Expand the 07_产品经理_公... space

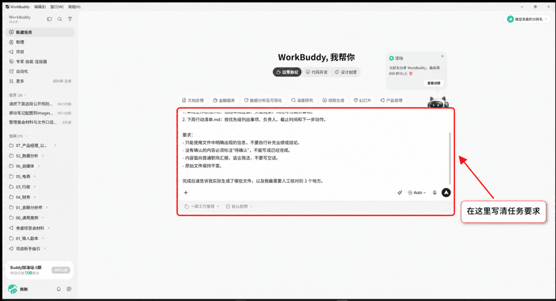coord(55,145)
